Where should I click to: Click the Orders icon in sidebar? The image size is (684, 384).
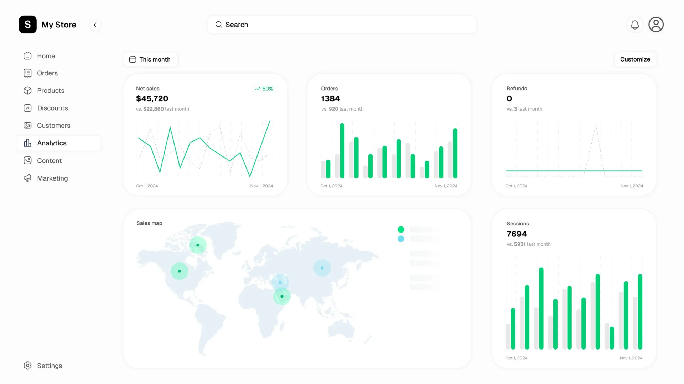click(x=27, y=73)
